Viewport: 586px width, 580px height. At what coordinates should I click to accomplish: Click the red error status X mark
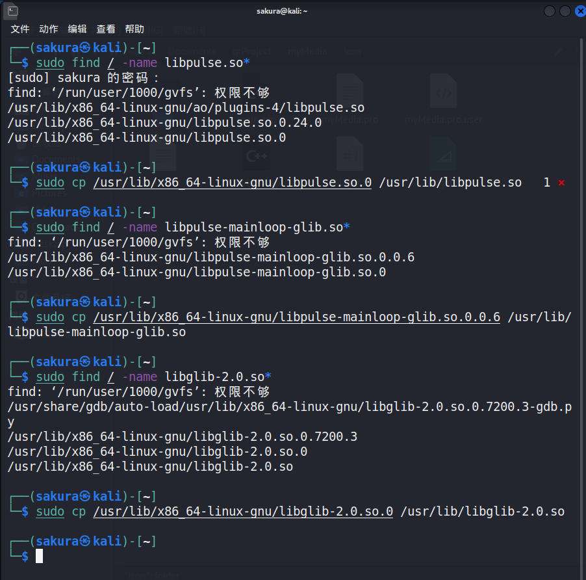point(561,183)
